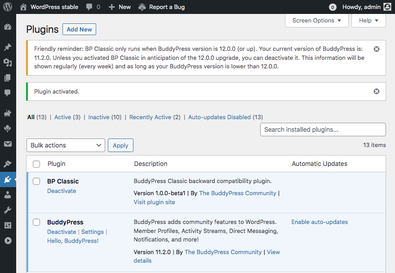The width and height of the screenshot is (395, 273).
Task: Open the WordPress logo menu
Action: click(8, 7)
